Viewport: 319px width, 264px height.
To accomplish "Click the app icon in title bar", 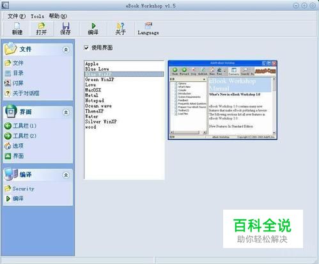I will tap(5, 5).
